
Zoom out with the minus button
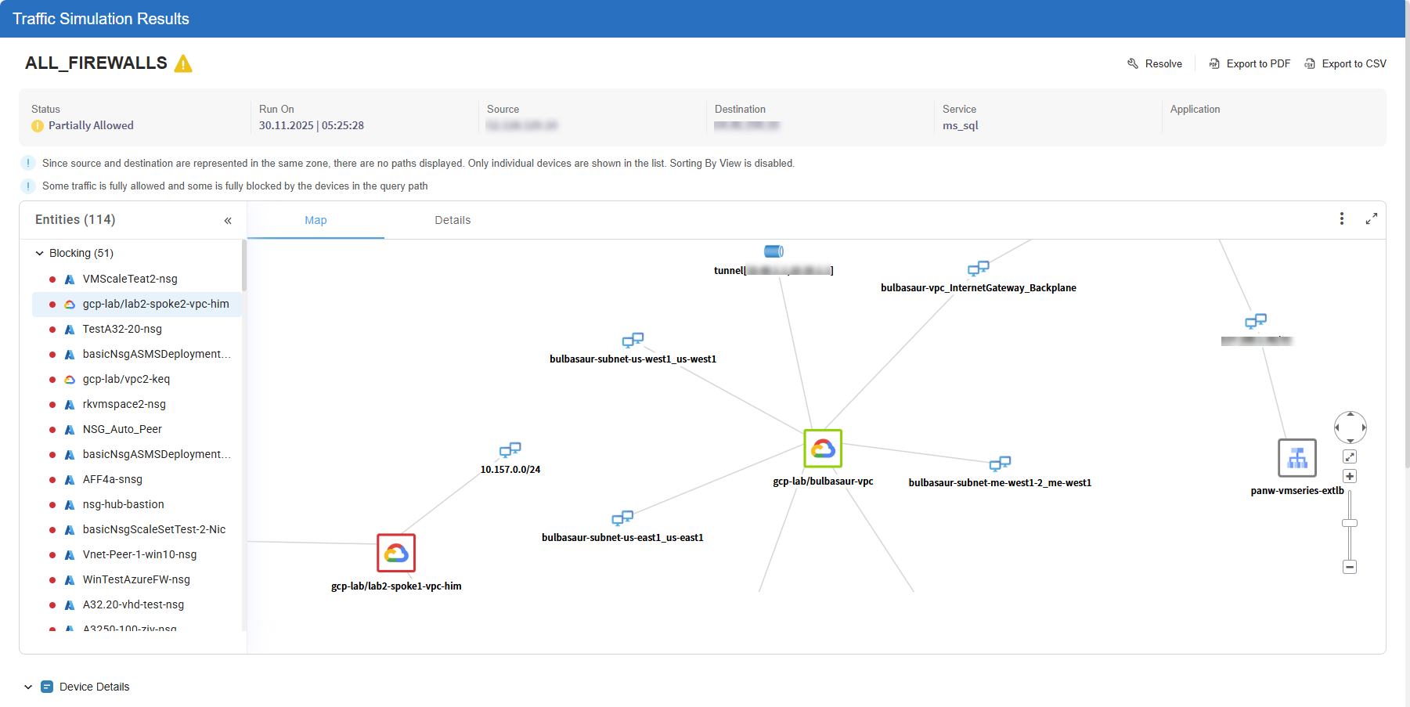click(x=1350, y=567)
